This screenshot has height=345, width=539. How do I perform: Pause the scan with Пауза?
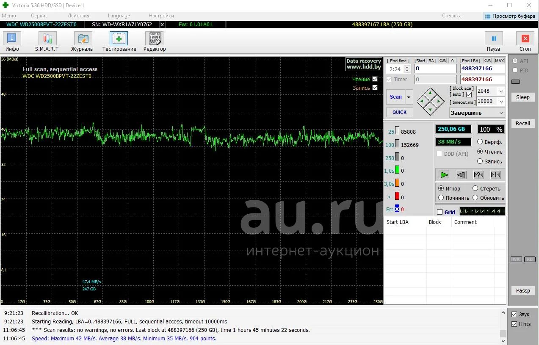(x=494, y=41)
